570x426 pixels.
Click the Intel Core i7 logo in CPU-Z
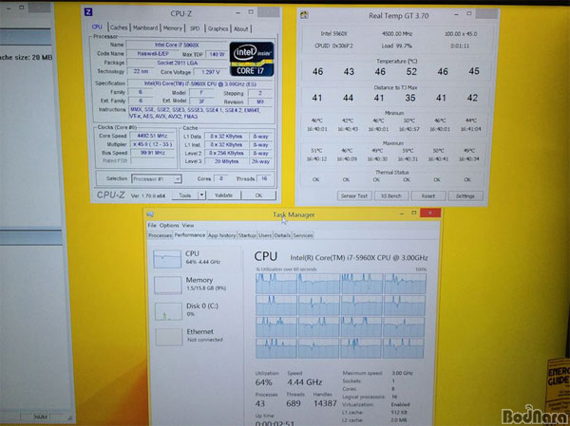click(x=252, y=59)
